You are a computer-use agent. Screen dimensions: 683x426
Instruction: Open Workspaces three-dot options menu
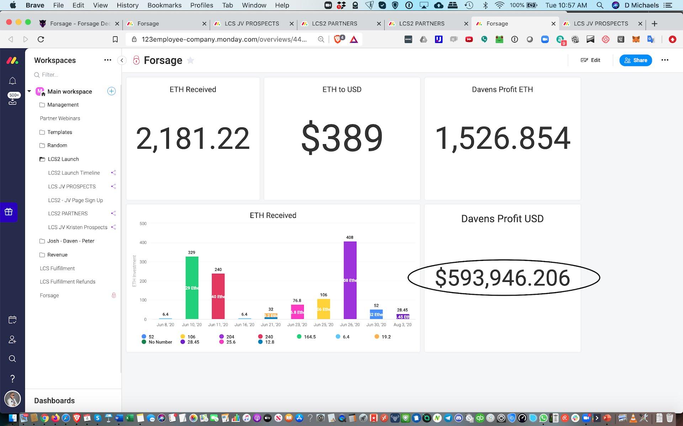tap(108, 60)
